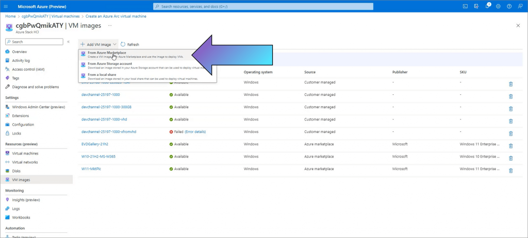Open the EVDGallery-21h2 image link
This screenshot has width=528, height=238.
[95, 144]
